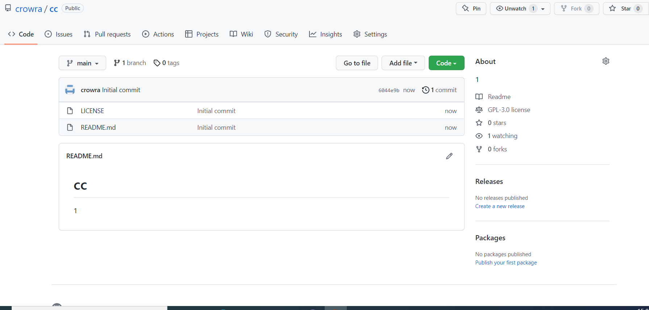Switch to the Code tab
The height and width of the screenshot is (310, 649).
(21, 34)
